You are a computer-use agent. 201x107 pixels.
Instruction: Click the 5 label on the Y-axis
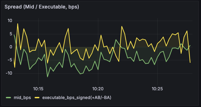[11, 34]
